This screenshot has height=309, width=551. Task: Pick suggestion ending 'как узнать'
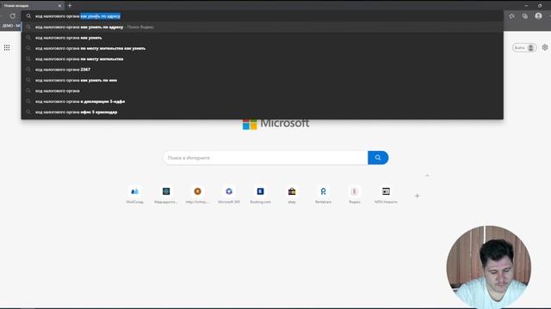pyautogui.click(x=262, y=38)
